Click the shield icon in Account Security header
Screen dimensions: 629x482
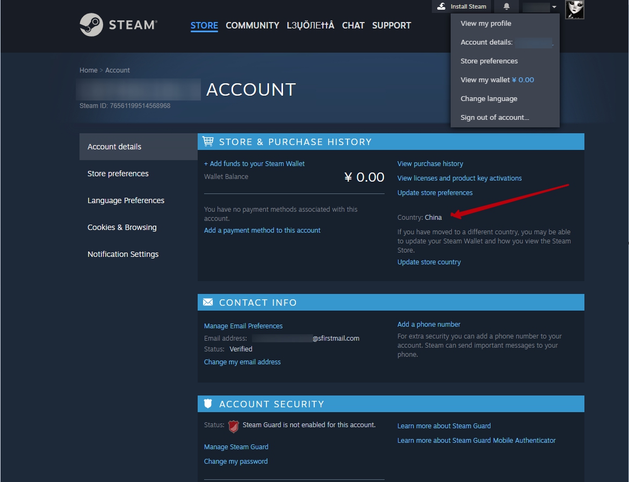click(208, 404)
